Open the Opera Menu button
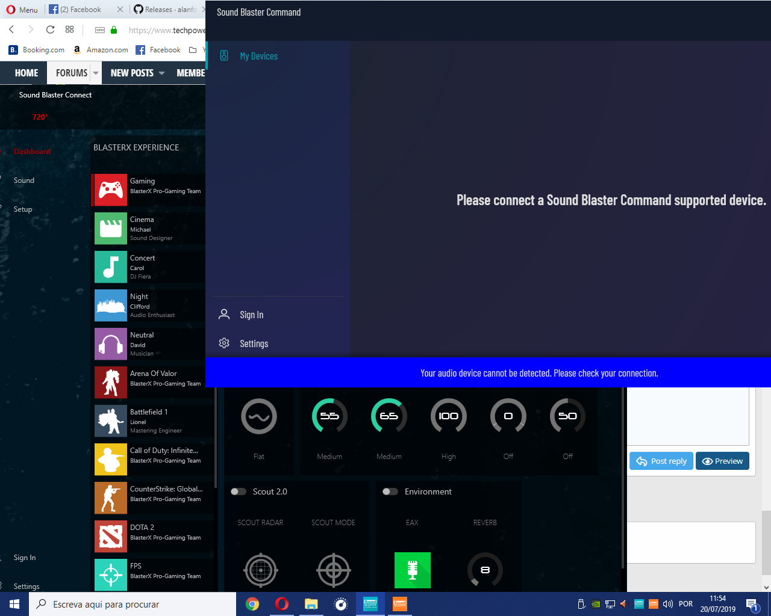The height and width of the screenshot is (616, 771). pyautogui.click(x=22, y=10)
